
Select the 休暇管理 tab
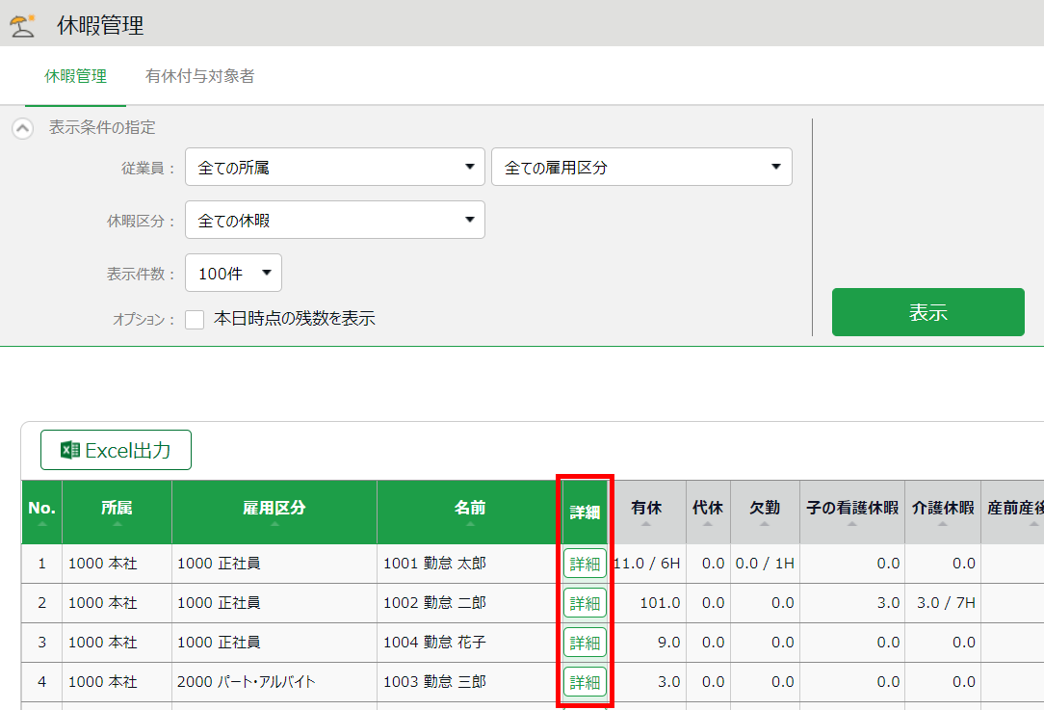(75, 76)
